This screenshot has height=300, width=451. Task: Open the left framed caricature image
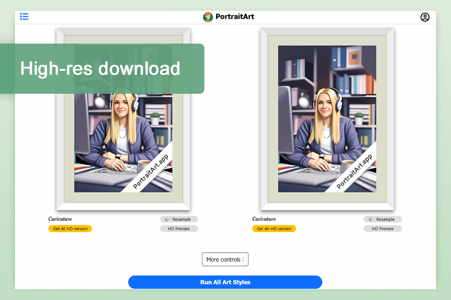tap(123, 119)
